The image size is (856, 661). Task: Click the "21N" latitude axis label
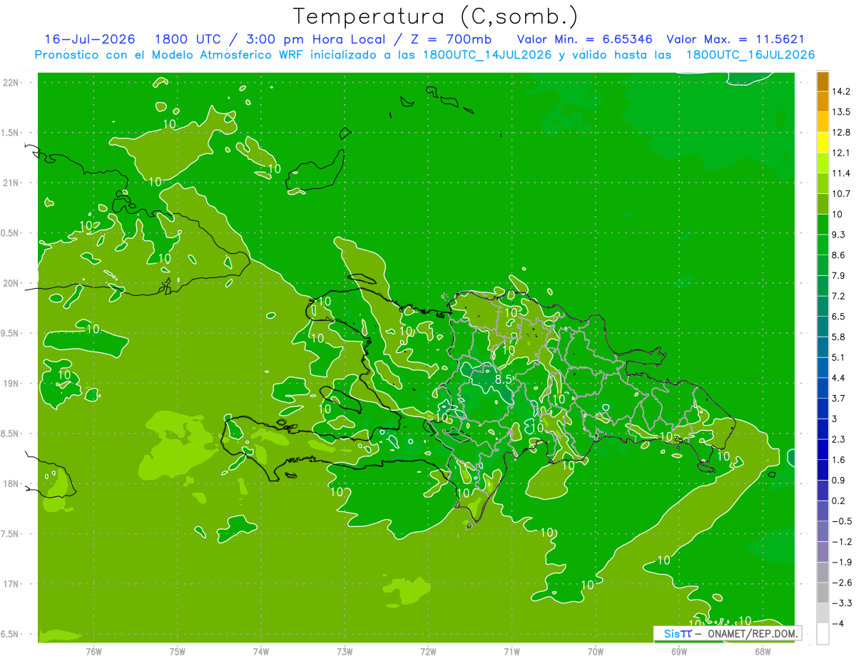(x=12, y=183)
